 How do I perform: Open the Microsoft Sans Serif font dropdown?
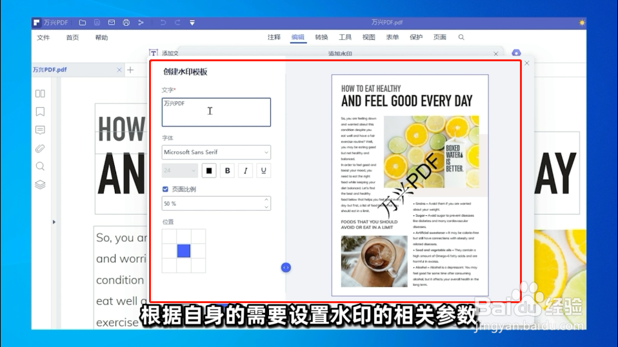click(x=216, y=152)
